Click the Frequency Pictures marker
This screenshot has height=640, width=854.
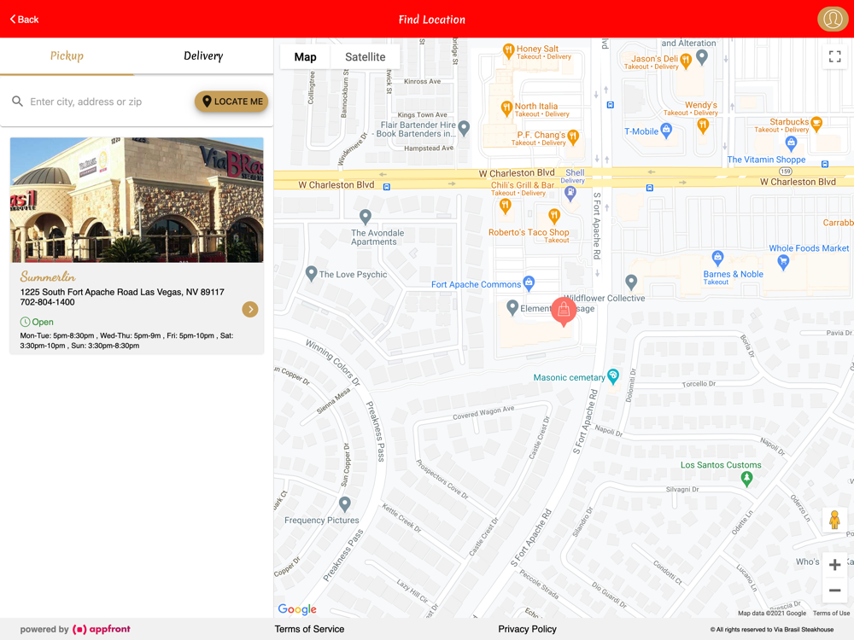tap(345, 504)
